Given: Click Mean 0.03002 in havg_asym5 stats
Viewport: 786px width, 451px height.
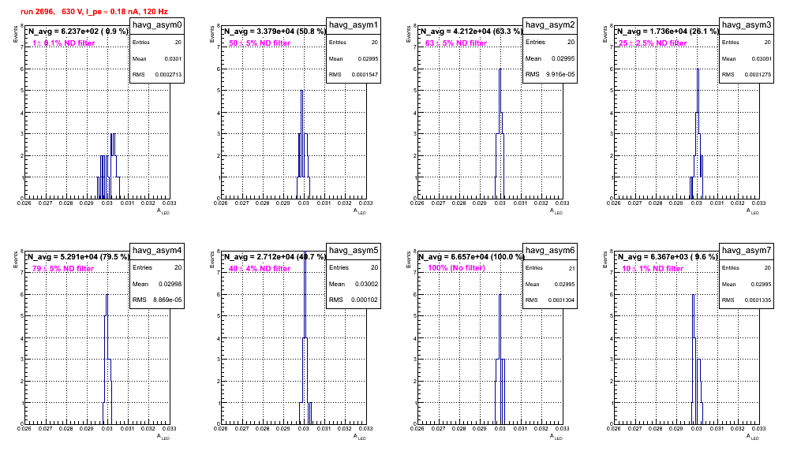Looking at the screenshot, I should [354, 284].
